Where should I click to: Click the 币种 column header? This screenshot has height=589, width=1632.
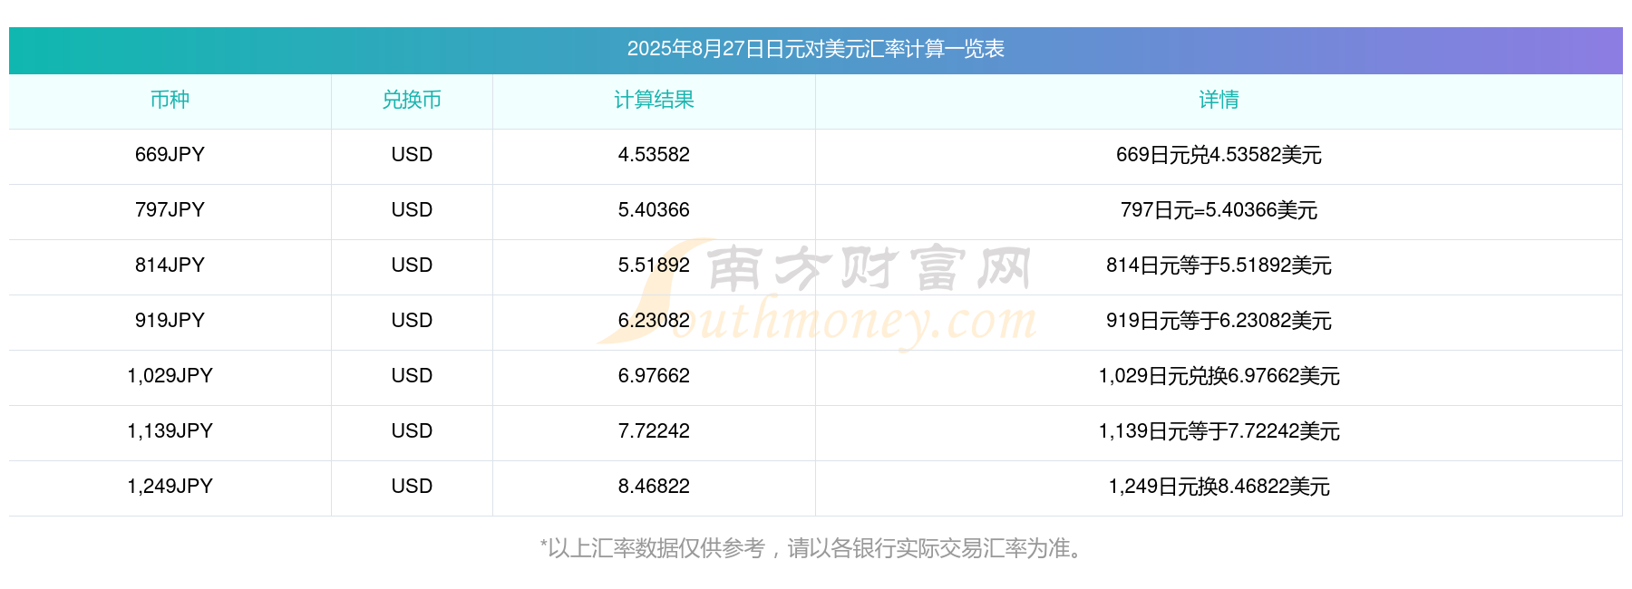pos(170,100)
